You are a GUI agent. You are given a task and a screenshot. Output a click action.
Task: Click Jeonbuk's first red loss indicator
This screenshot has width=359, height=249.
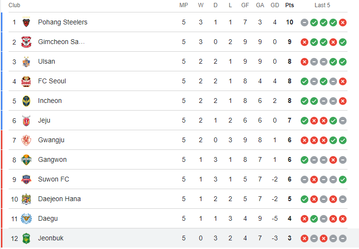click(x=305, y=238)
